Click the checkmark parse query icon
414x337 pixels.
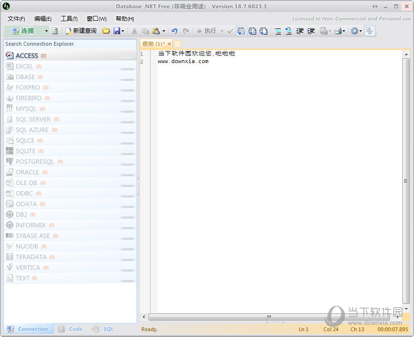[230, 31]
